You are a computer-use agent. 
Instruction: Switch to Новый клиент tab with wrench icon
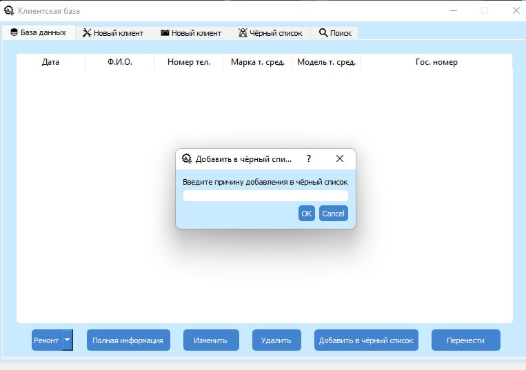113,33
